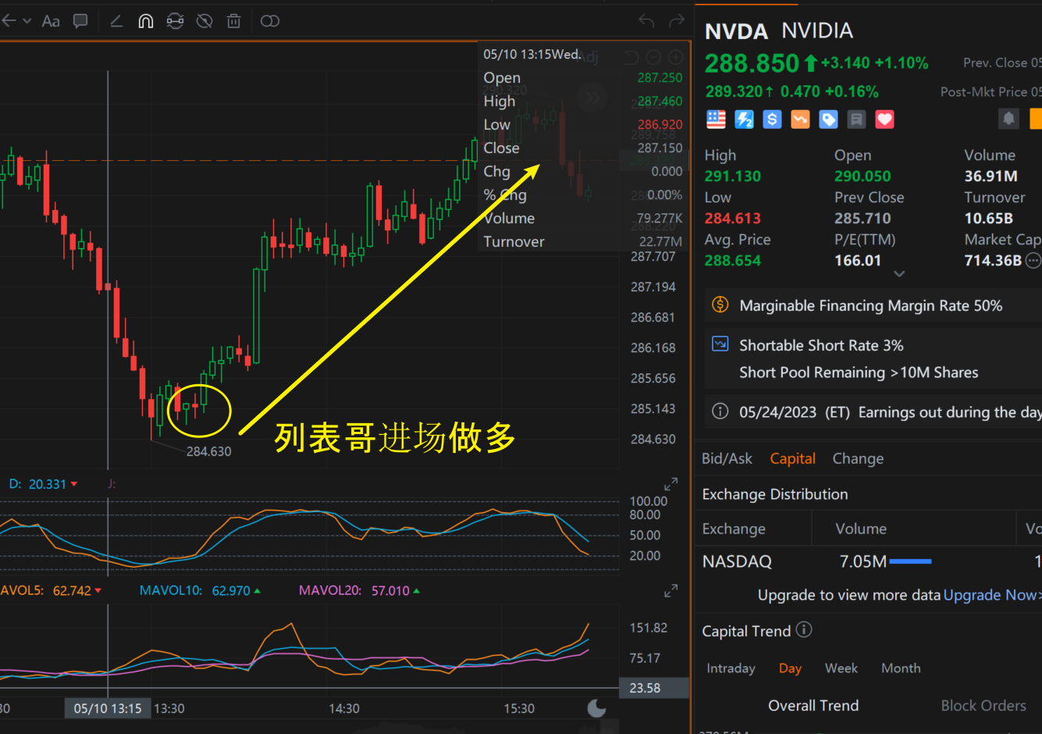Click the overlapping circles compare icon
Screen dimensions: 1042x734
pyautogui.click(x=270, y=21)
